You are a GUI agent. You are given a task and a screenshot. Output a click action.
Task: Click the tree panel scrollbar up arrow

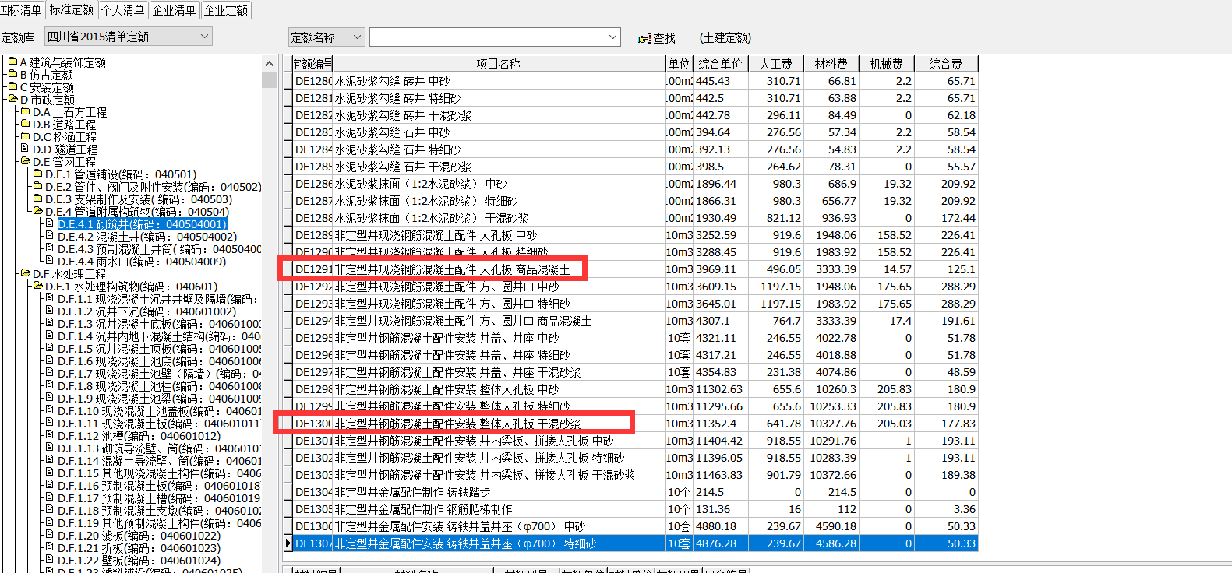coord(269,63)
